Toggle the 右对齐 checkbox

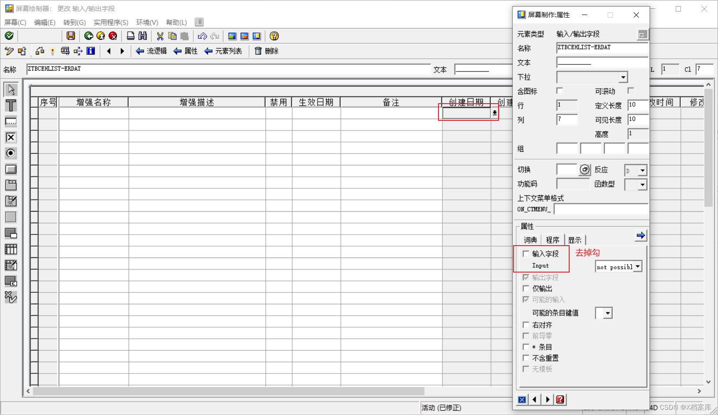point(526,325)
